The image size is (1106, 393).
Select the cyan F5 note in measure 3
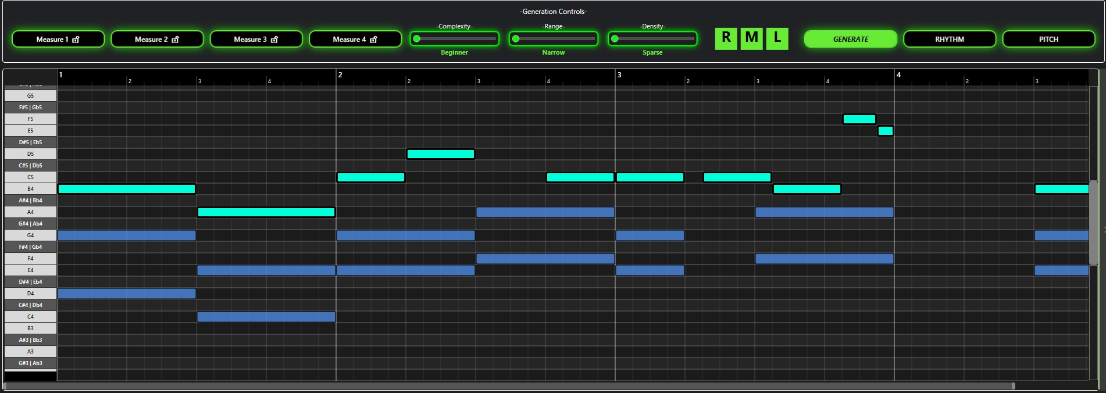coord(859,119)
